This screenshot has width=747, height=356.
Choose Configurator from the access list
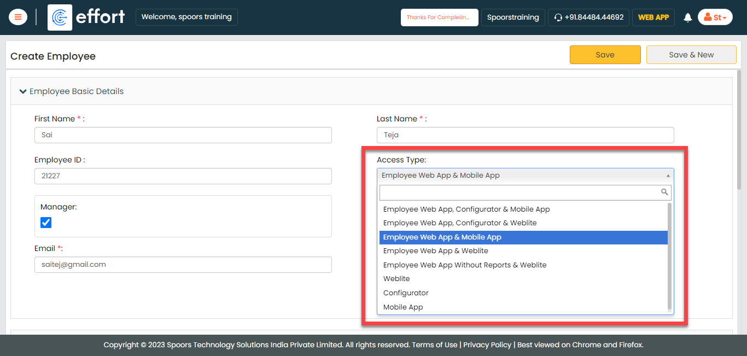406,293
